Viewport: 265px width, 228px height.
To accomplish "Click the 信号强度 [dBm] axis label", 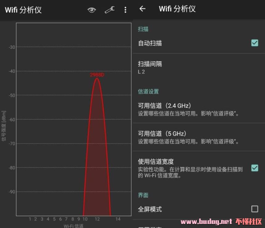I will point(4,126).
